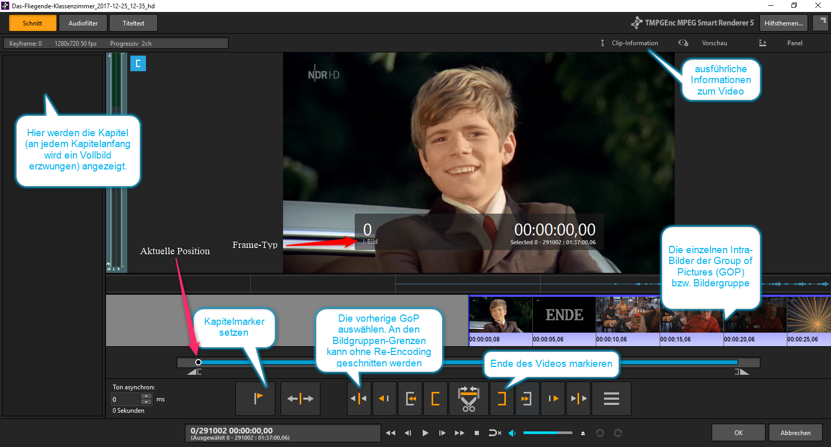The width and height of the screenshot is (831, 447).
Task: Step to the next frame with edit button
Action: pos(553,399)
